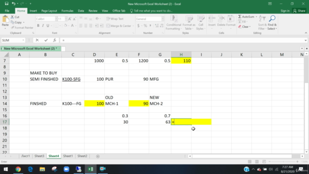This screenshot has height=174, width=309.
Task: Apply percent style
Action: click(145, 26)
